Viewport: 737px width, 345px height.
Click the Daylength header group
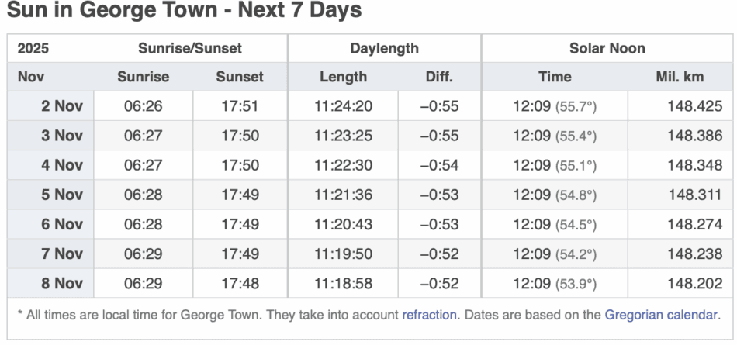pyautogui.click(x=384, y=48)
